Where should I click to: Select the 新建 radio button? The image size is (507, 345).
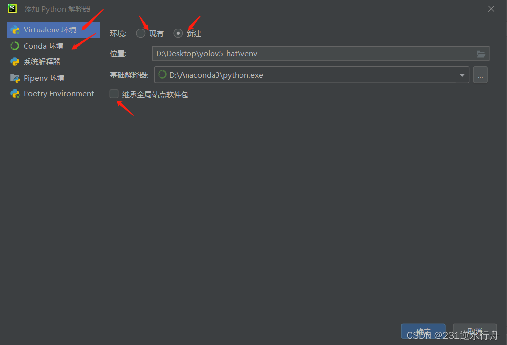click(178, 33)
